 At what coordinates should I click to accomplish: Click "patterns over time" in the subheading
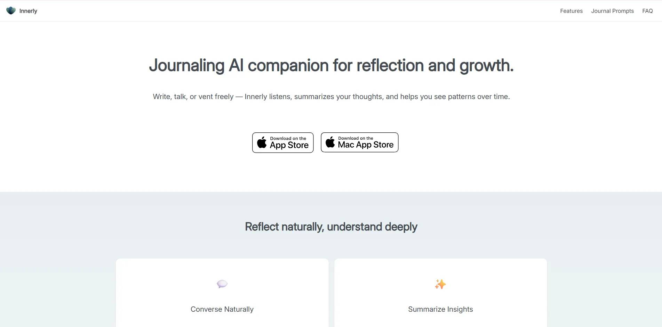pos(478,97)
